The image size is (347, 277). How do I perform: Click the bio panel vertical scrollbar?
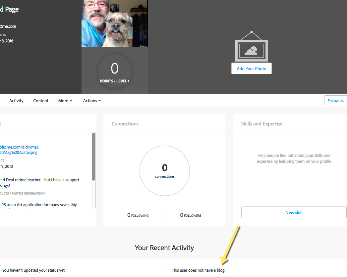93,157
